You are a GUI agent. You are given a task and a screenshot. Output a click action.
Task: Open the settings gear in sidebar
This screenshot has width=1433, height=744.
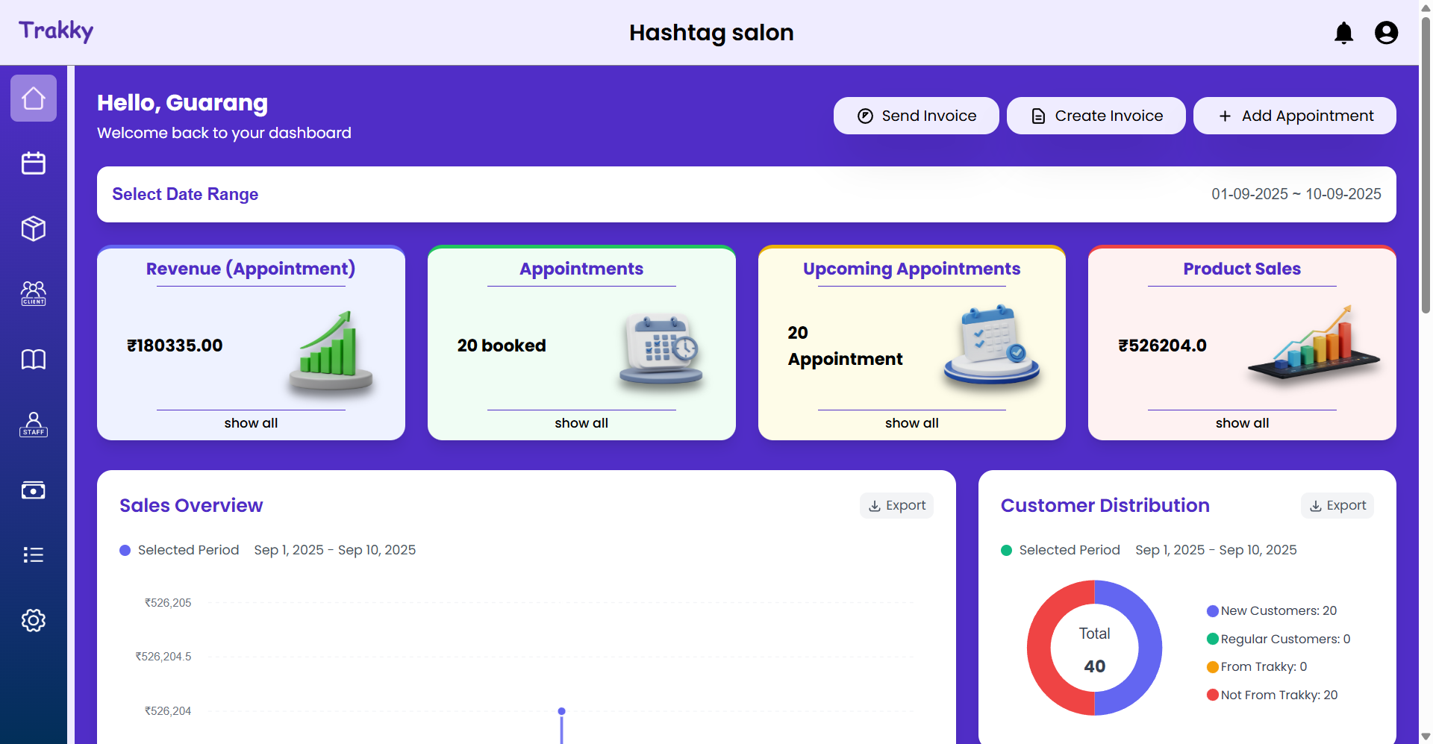click(x=34, y=620)
